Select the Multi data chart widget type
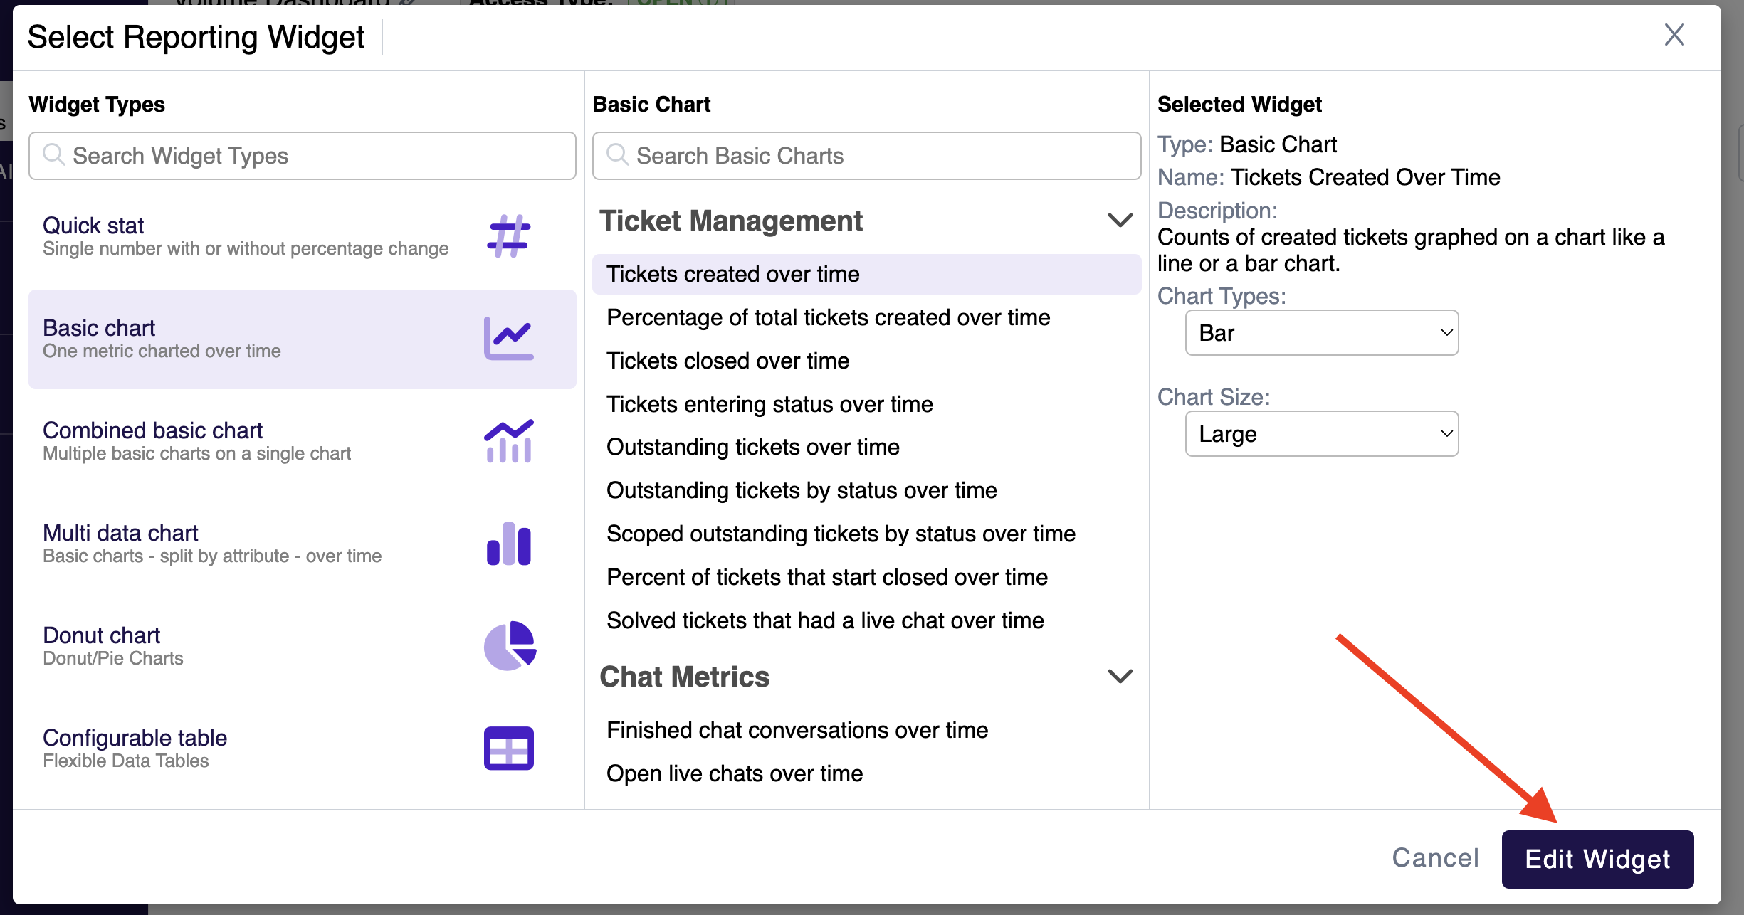1744x915 pixels. coord(303,544)
